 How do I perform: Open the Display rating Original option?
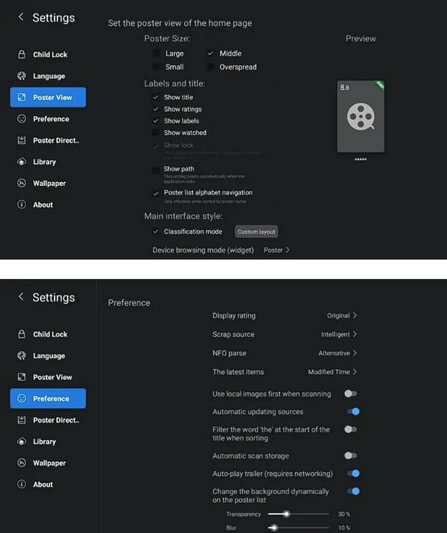[x=342, y=316]
